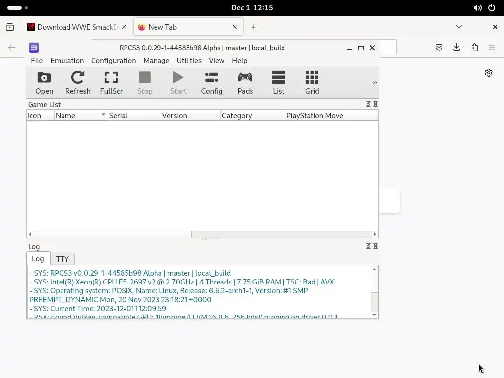Click the clock Dec 1 12:15

252,8
